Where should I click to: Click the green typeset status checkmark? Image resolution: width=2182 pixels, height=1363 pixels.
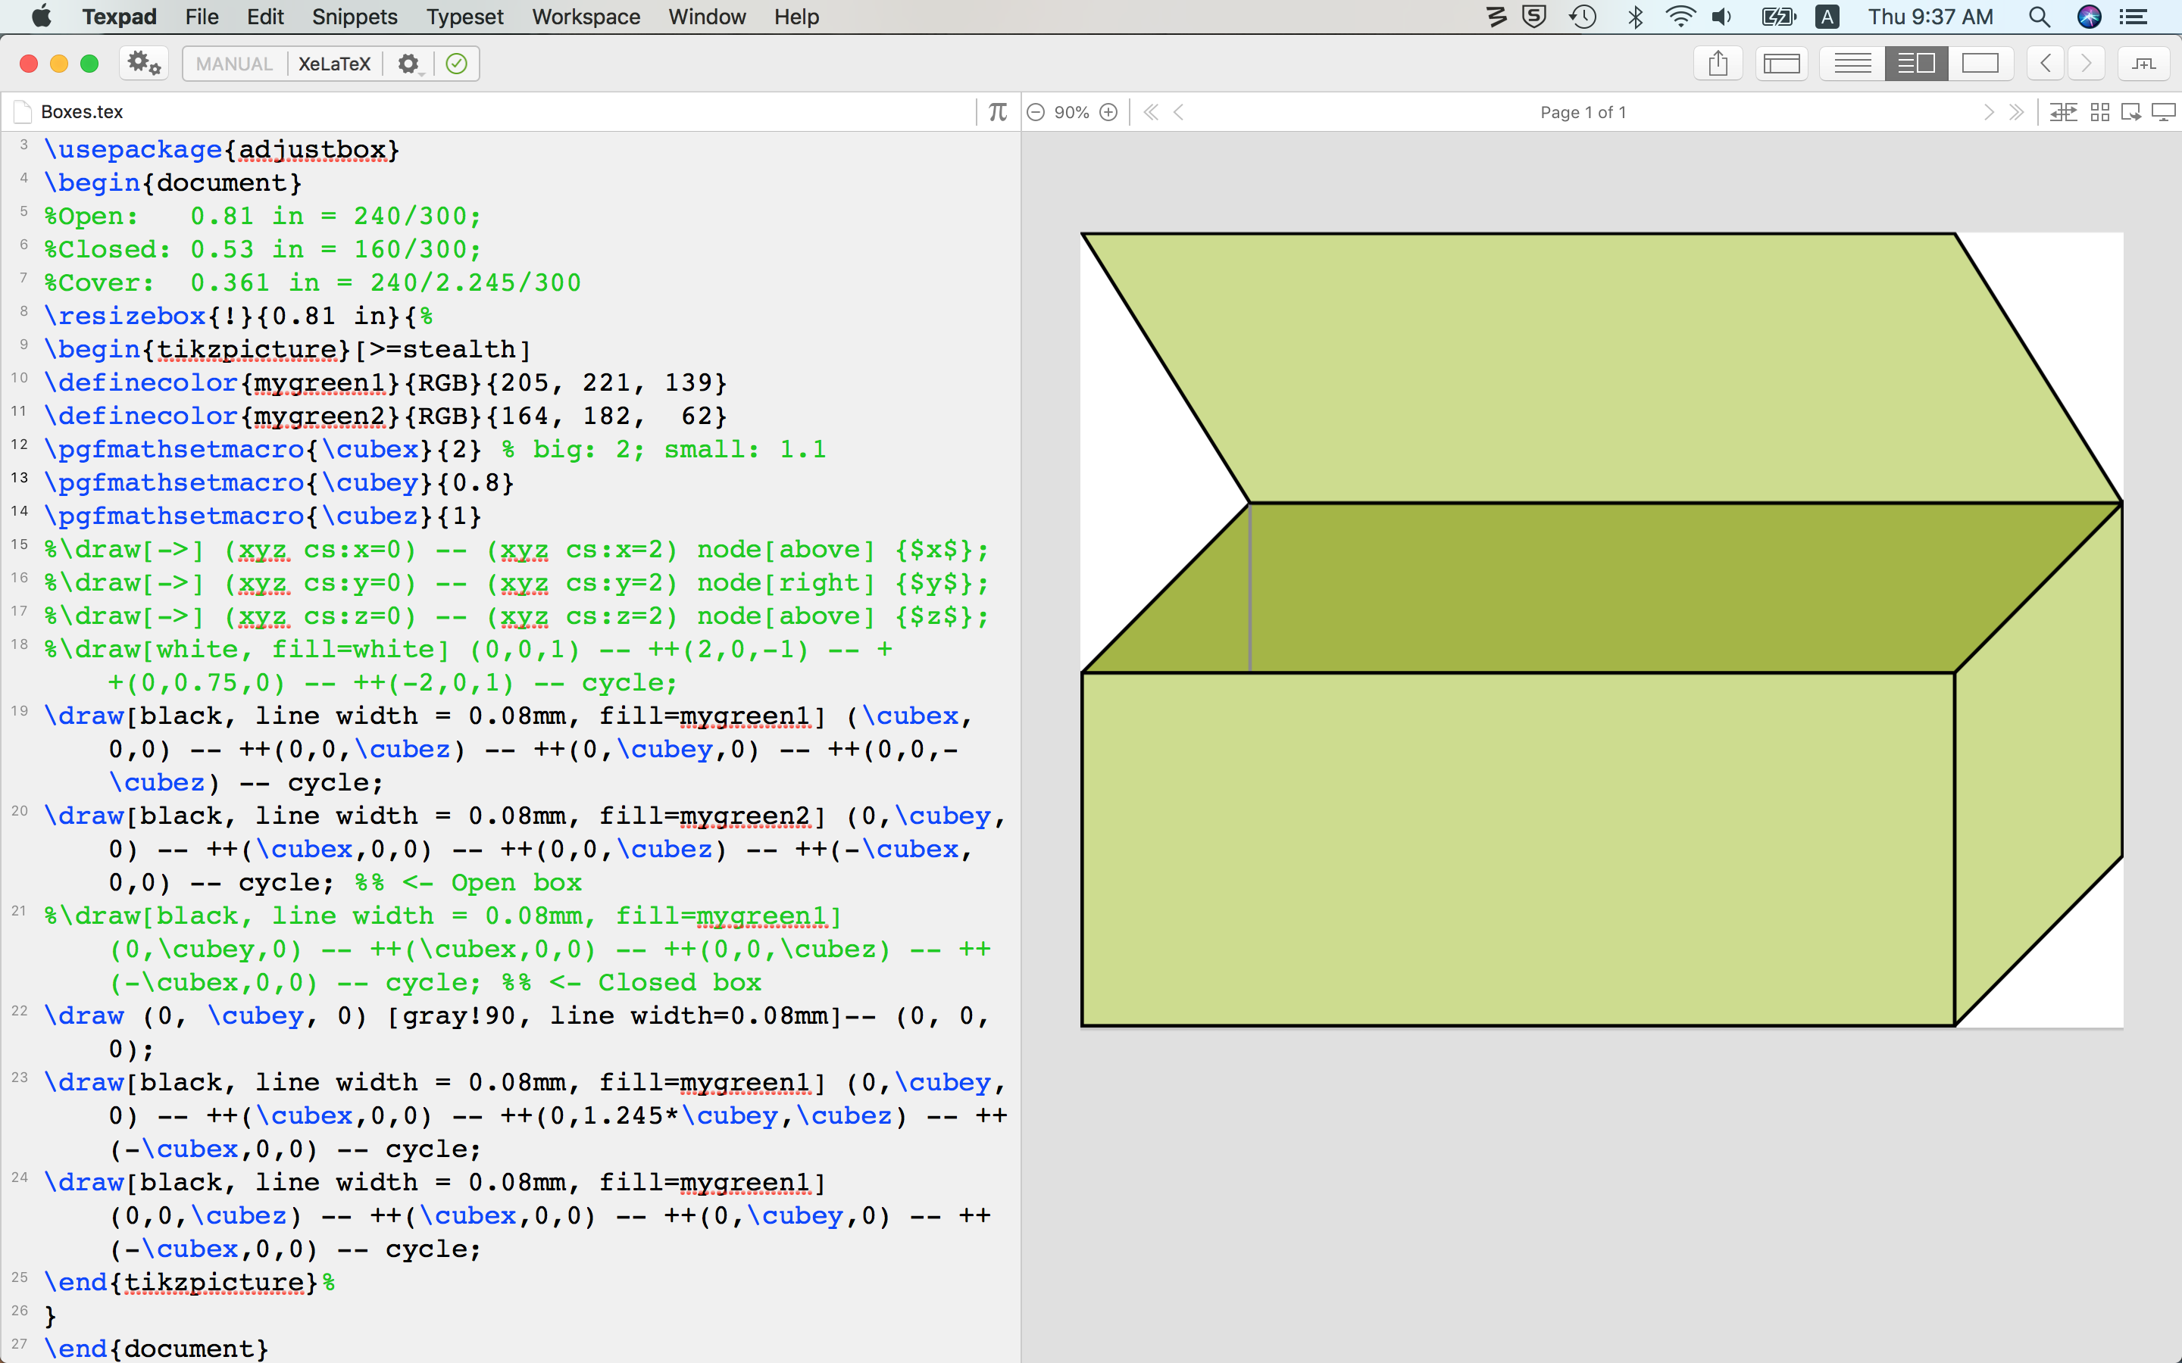coord(456,63)
